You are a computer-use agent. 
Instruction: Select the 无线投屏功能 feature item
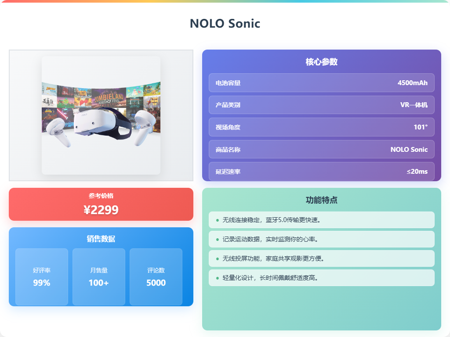(321, 258)
